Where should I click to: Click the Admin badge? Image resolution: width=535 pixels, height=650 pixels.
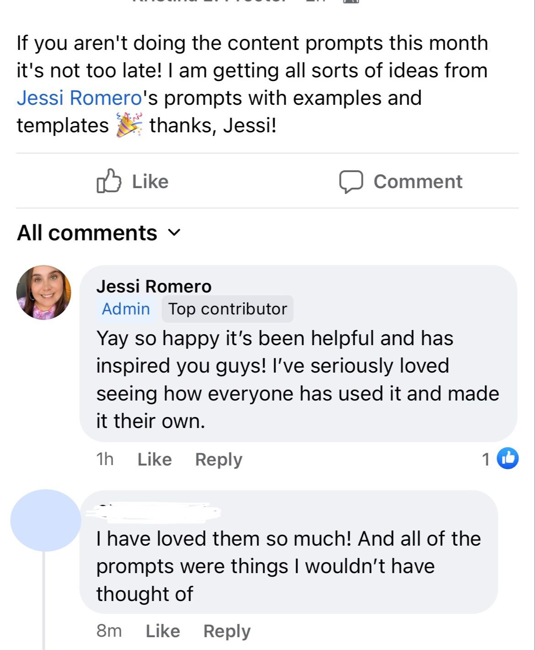click(126, 309)
